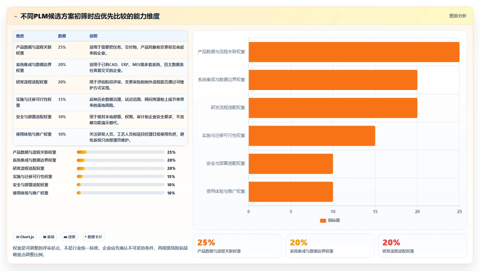Click the 15% label beside progress bars
This screenshot has height=271, width=480.
(171, 177)
